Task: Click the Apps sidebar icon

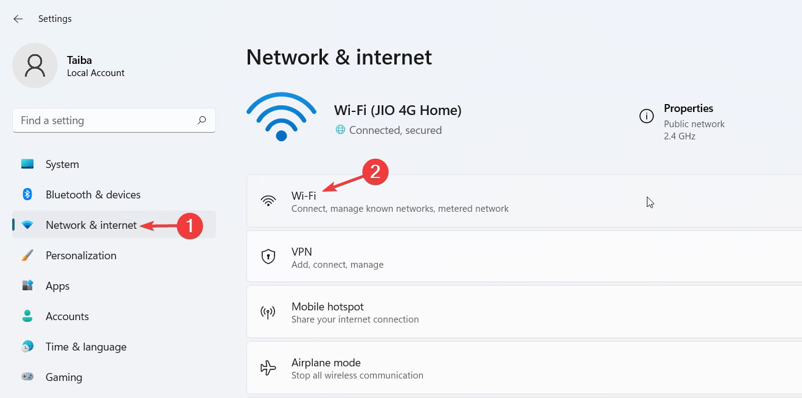Action: [x=27, y=285]
